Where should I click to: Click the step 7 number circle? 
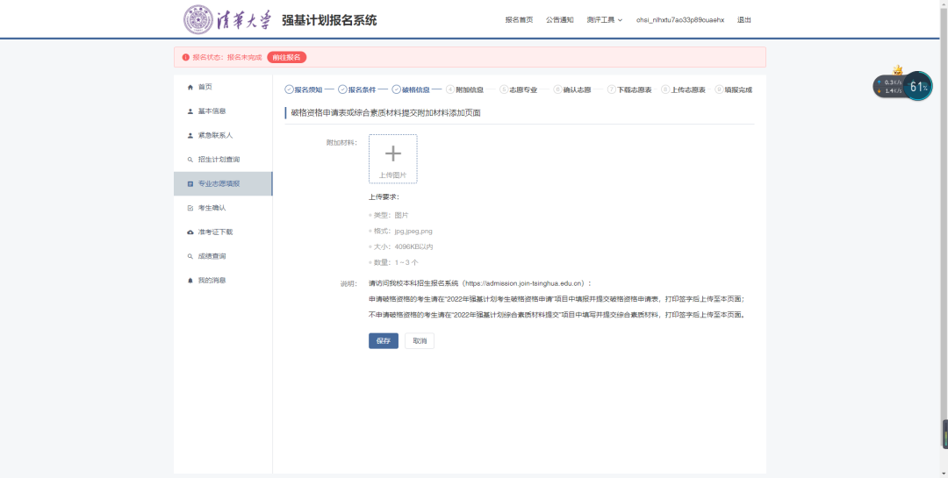(x=612, y=89)
